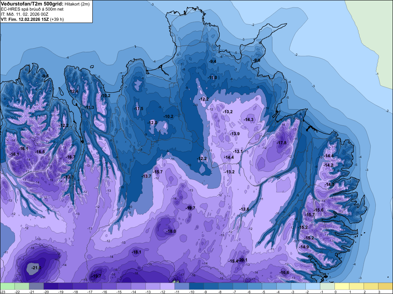Image resolution: width=393 pixels, height=294 pixels.
Task: Select the -14.5 temperature value
Action: 329,185
